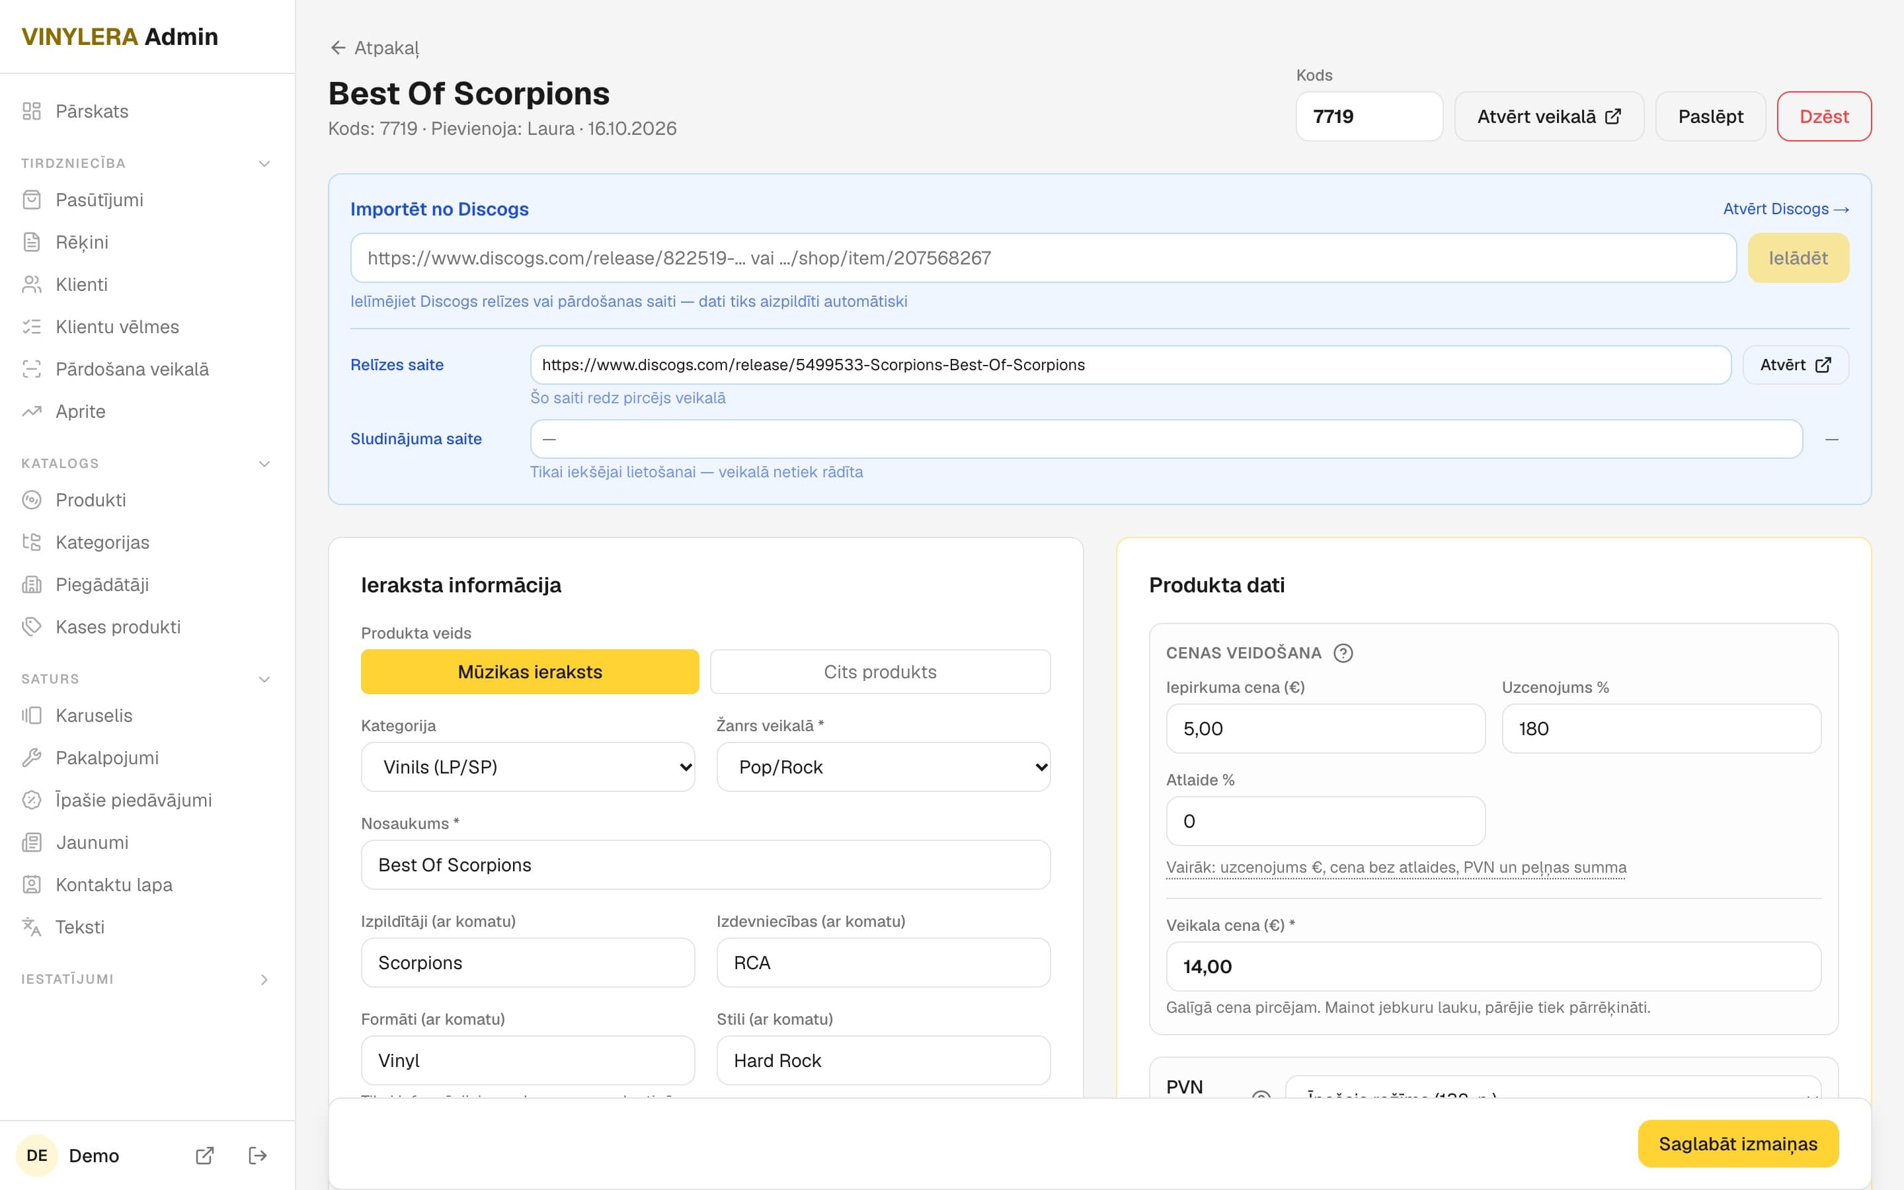Click the Atvērt Discogs link
This screenshot has height=1190, width=1904.
tap(1786, 208)
